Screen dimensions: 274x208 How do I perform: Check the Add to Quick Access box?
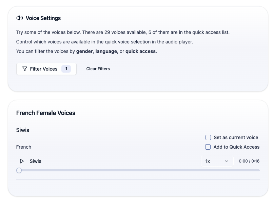click(x=208, y=147)
